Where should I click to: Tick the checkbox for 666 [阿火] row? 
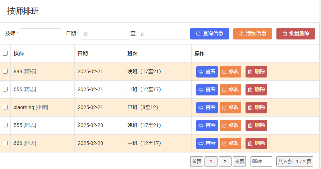pos(5,143)
